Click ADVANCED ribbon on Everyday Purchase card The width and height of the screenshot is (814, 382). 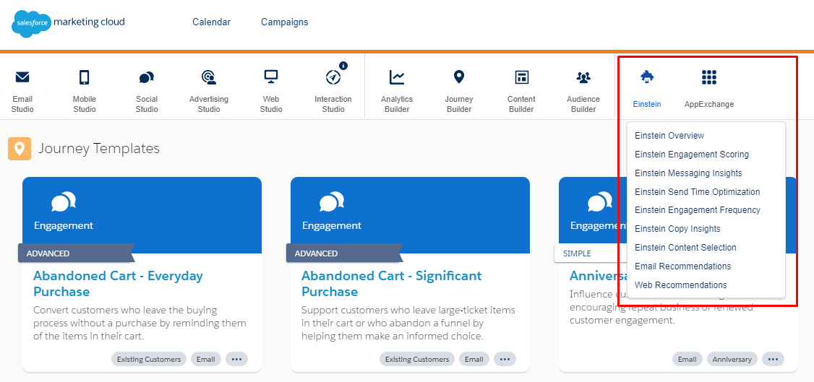pos(76,253)
